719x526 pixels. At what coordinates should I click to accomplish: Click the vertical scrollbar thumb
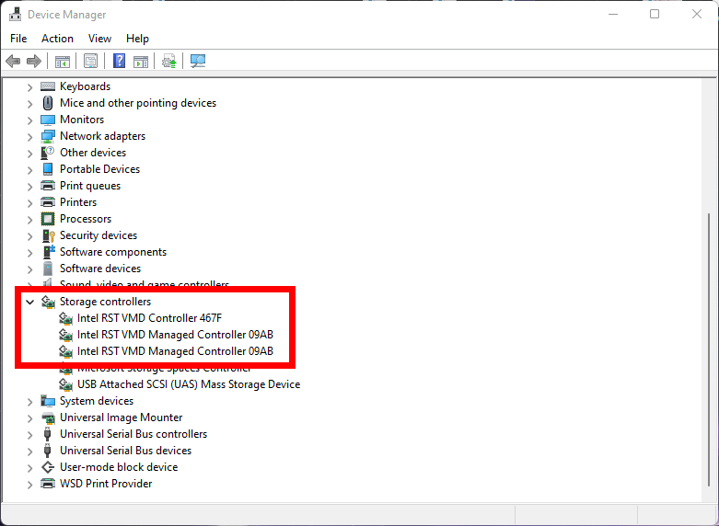(x=710, y=349)
